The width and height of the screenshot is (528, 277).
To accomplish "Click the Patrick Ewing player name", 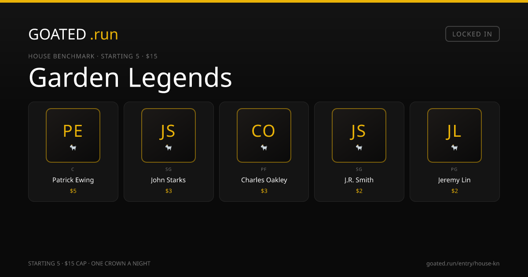I will coord(73,180).
